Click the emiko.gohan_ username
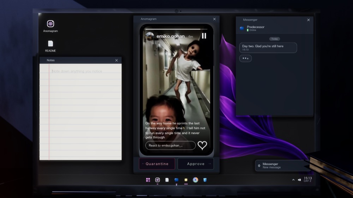 171,36
